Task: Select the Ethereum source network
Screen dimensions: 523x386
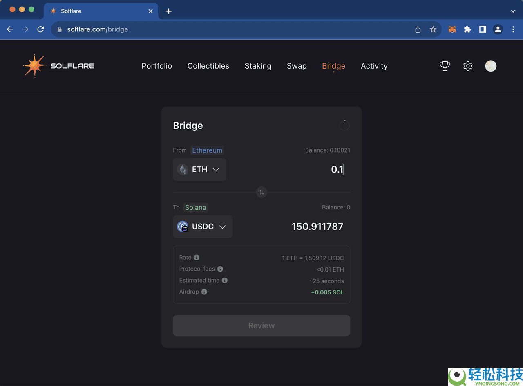Action: point(207,150)
